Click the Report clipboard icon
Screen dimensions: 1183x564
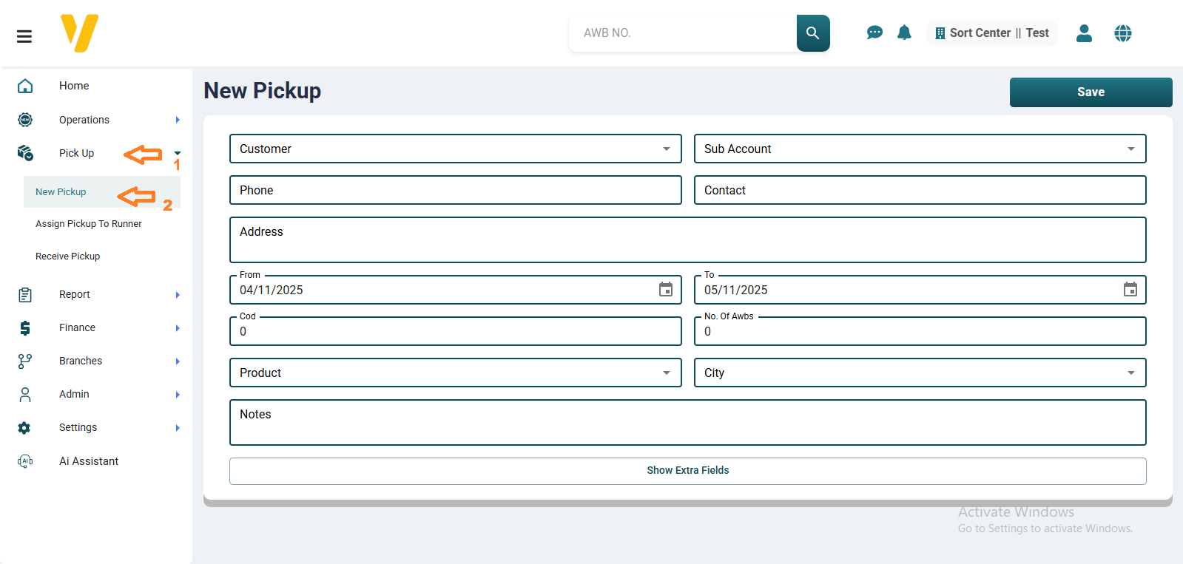click(x=25, y=295)
